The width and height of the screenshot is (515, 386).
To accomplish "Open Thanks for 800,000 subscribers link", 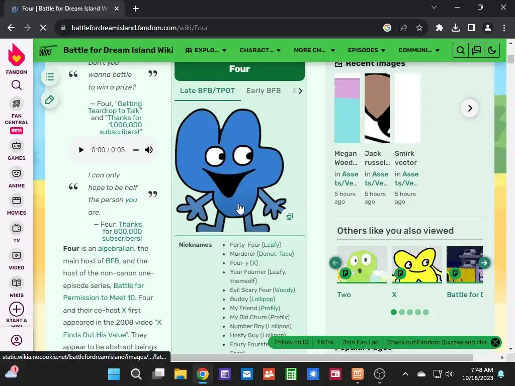I will [x=122, y=231].
